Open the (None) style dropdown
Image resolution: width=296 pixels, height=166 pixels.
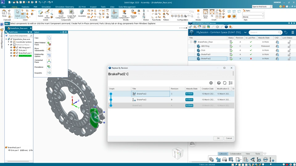(253, 17)
